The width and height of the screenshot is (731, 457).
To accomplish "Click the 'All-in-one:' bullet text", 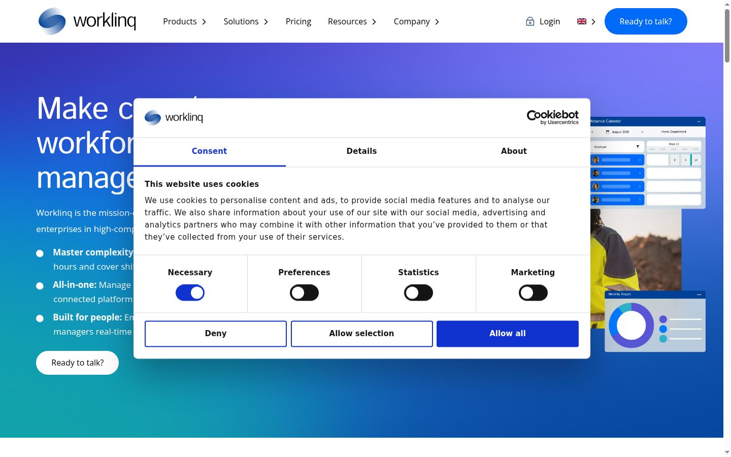I will point(75,285).
